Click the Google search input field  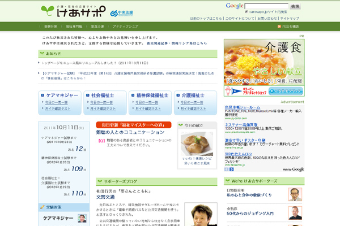point(266,6)
